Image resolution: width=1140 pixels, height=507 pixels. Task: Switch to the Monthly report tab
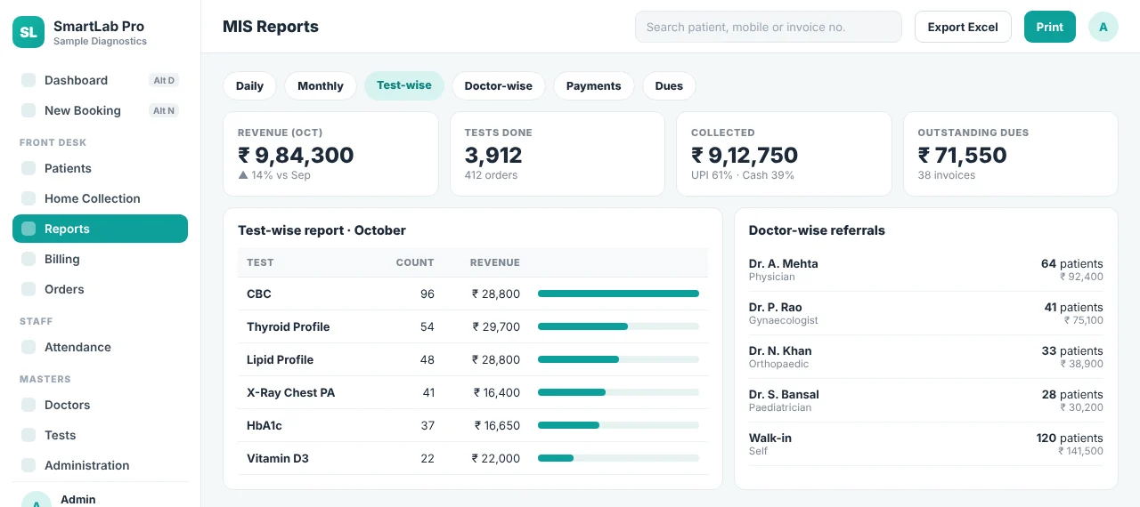pos(321,85)
